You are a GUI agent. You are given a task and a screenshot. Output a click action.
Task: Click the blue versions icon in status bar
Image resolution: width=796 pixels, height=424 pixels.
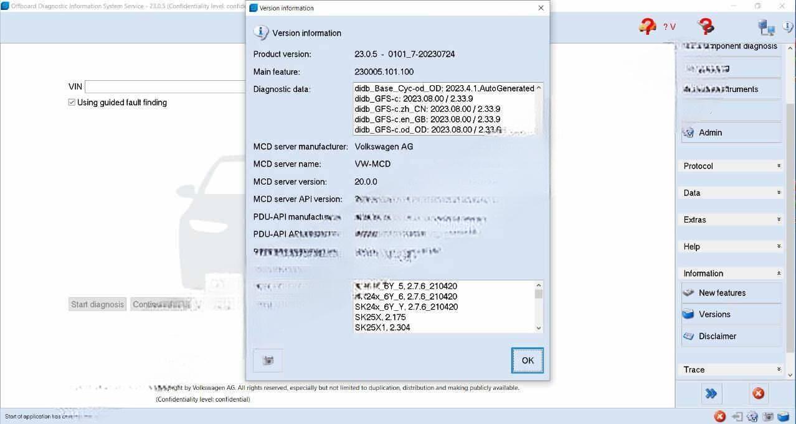784,417
